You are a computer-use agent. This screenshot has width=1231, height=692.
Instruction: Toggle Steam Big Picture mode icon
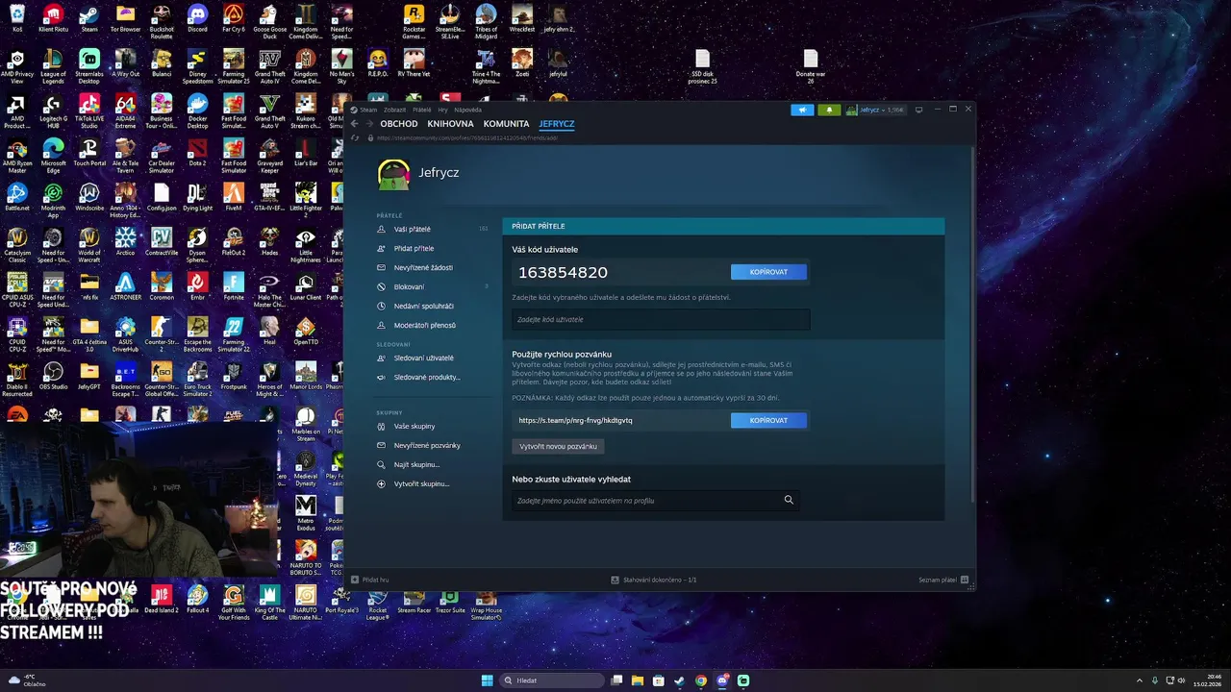918,110
